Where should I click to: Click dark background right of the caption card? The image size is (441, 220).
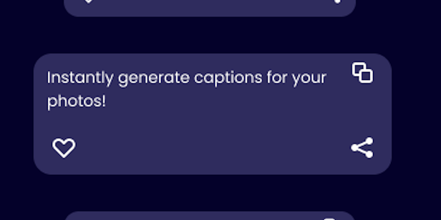click(x=416, y=114)
